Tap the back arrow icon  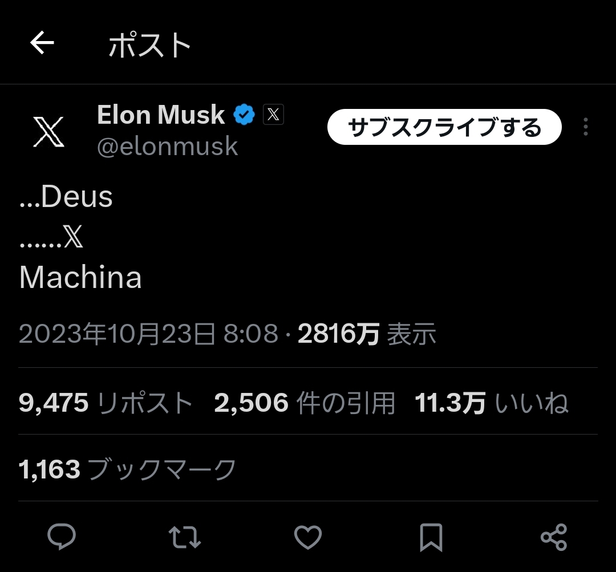(42, 43)
